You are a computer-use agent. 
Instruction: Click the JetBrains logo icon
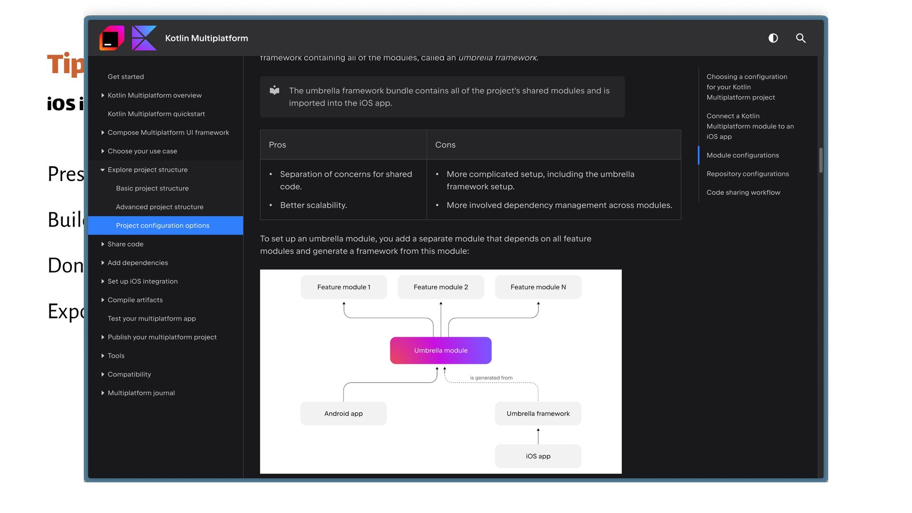tap(112, 38)
